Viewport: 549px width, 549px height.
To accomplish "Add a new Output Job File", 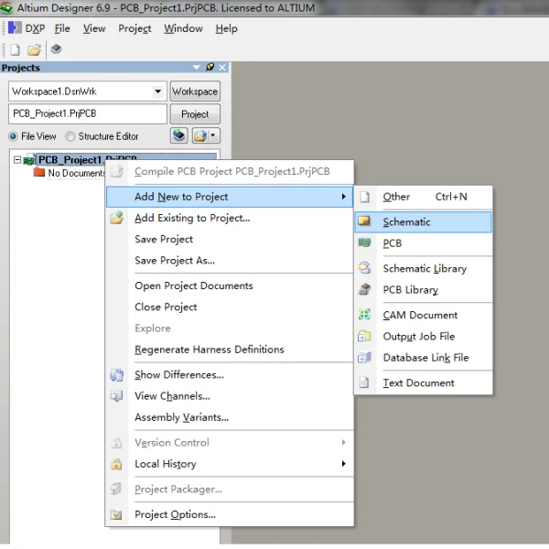I will point(424,337).
